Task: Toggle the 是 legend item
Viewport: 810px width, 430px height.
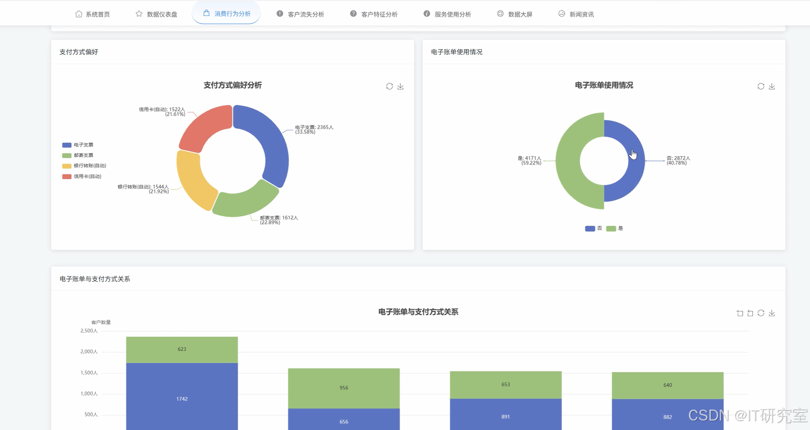Action: pyautogui.click(x=615, y=228)
